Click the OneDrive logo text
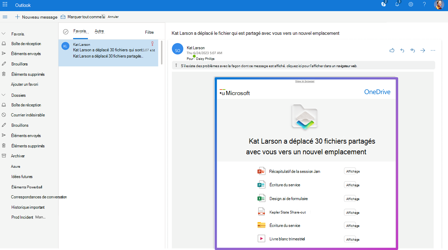 [377, 92]
